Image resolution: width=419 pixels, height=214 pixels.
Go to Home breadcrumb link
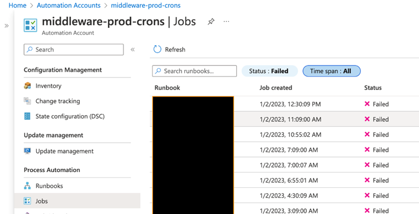18,6
